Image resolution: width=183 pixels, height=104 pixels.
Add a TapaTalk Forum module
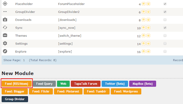click(85, 84)
